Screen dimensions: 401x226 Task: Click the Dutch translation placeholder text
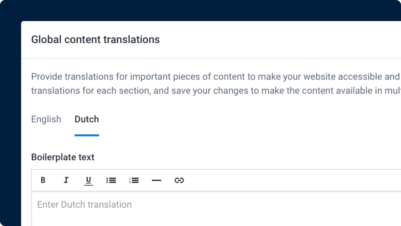coord(84,204)
